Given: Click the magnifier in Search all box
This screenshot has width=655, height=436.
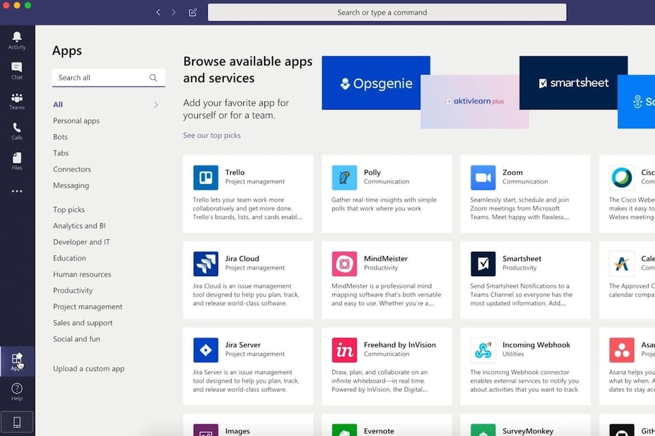Looking at the screenshot, I should click(154, 78).
